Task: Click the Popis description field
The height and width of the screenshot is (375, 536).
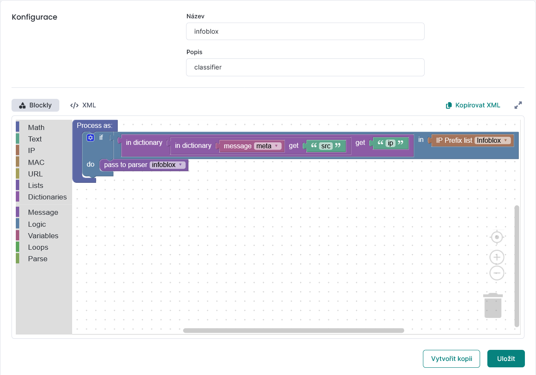Action: click(x=305, y=67)
